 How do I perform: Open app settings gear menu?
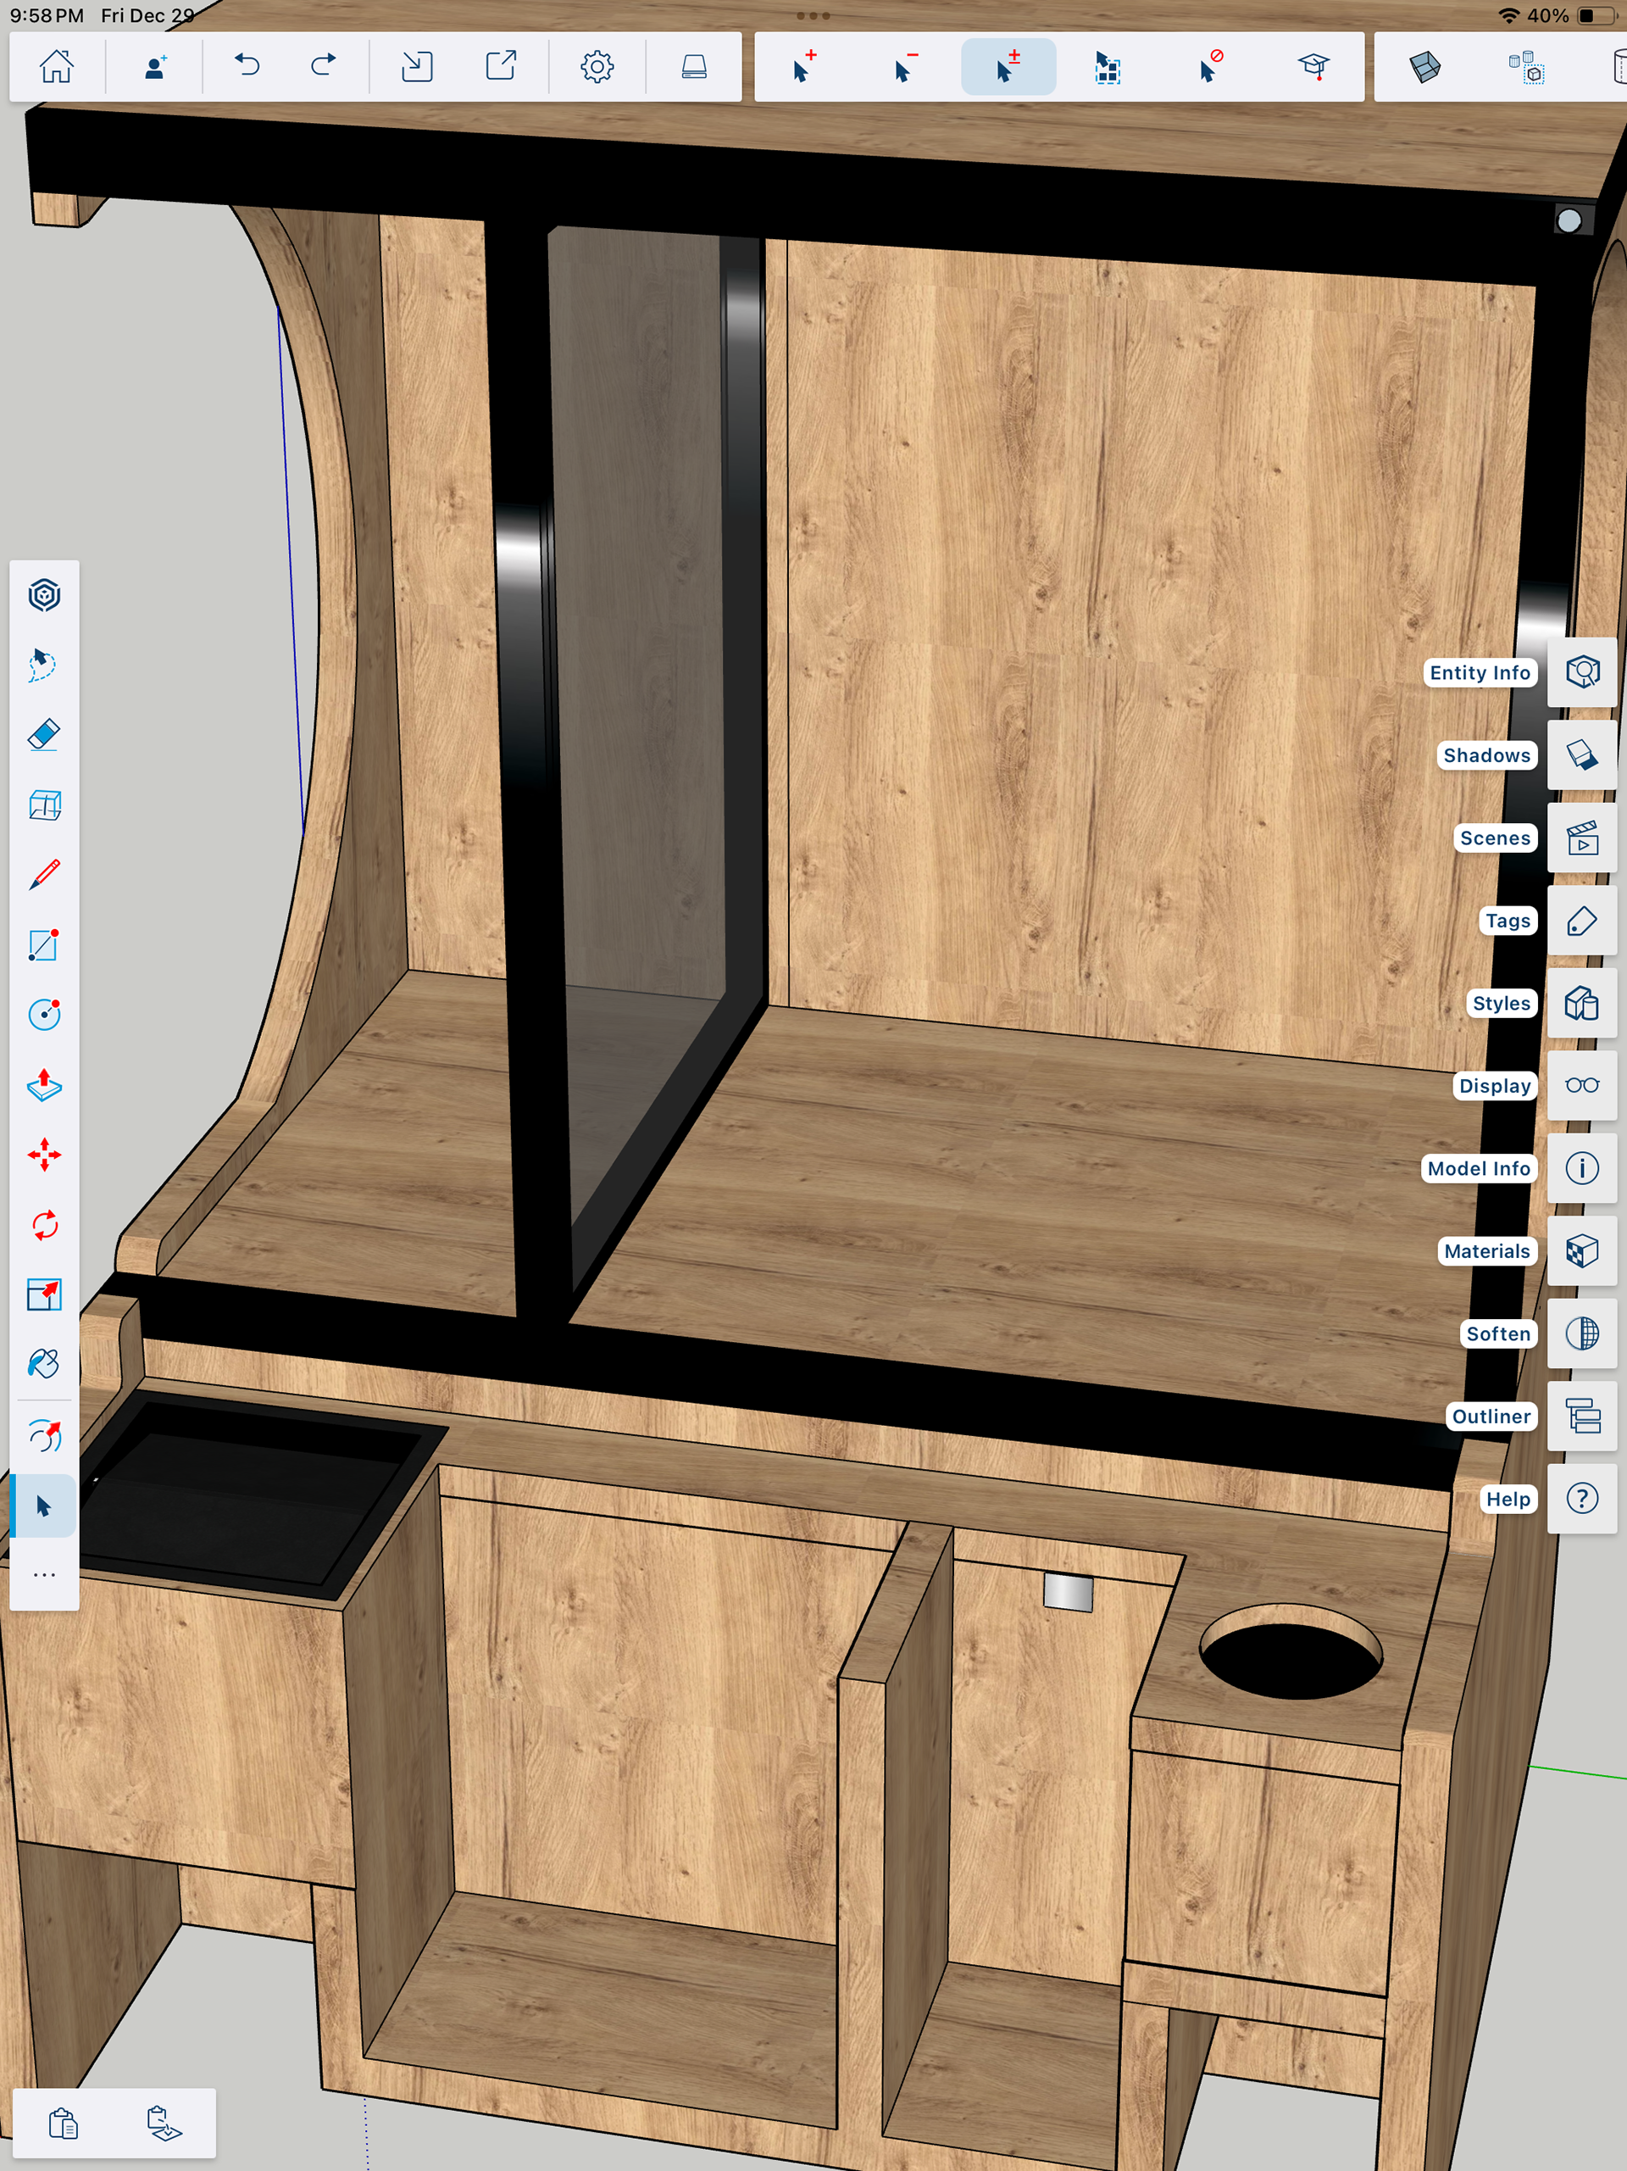[x=597, y=67]
